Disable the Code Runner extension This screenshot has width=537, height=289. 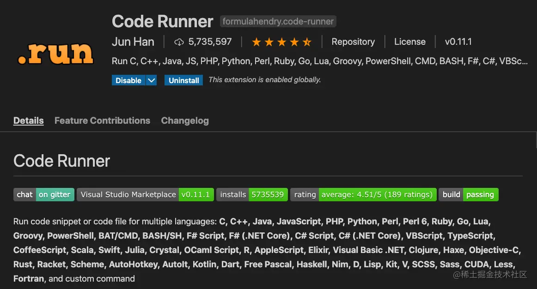click(x=128, y=80)
